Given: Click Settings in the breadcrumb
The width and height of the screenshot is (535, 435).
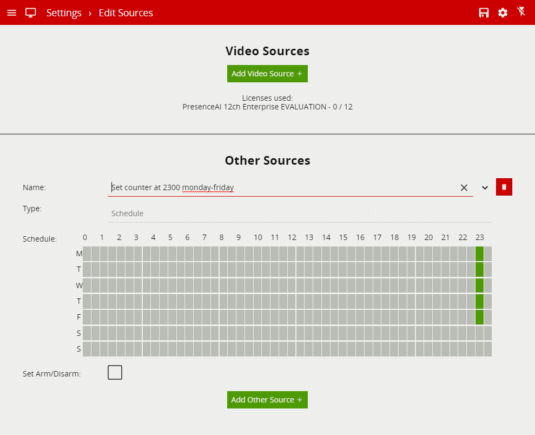Looking at the screenshot, I should pyautogui.click(x=64, y=12).
